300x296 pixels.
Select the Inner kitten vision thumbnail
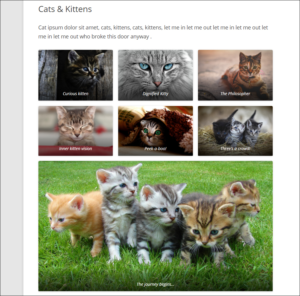pyautogui.click(x=76, y=131)
